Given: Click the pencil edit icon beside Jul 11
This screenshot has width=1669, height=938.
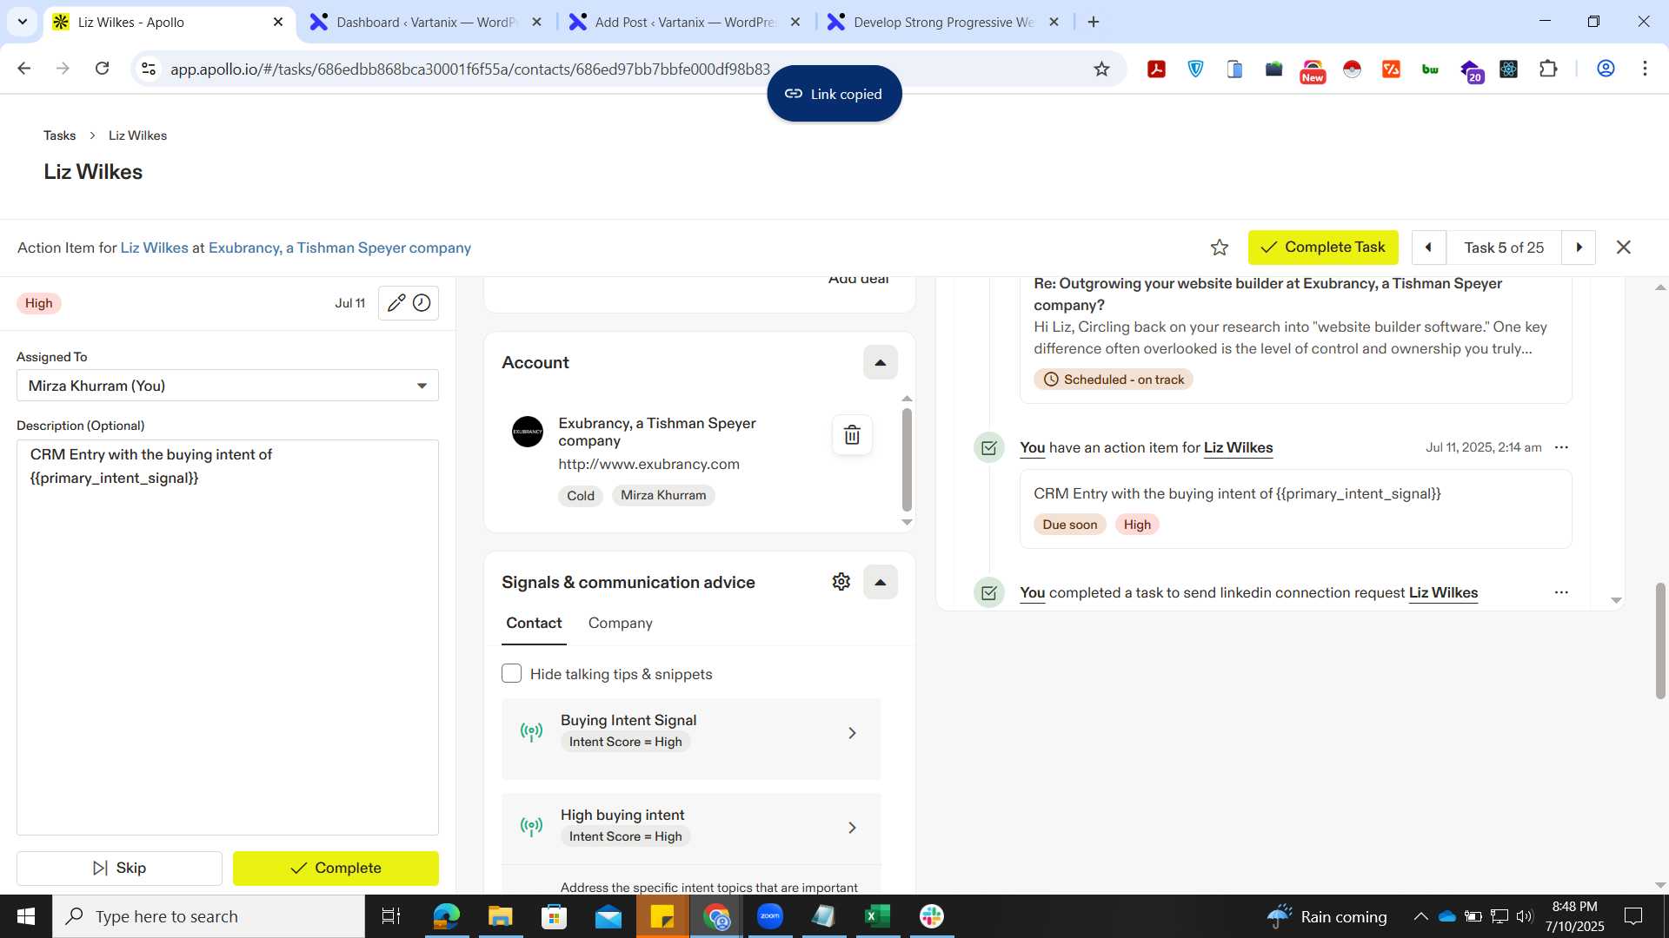Looking at the screenshot, I should pyautogui.click(x=396, y=303).
